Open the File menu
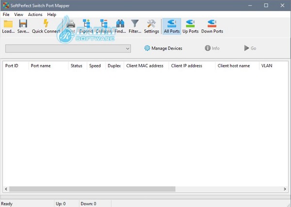The height and width of the screenshot is (207, 291). [x=6, y=15]
